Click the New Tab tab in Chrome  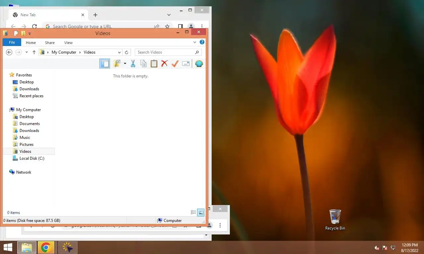pyautogui.click(x=48, y=15)
